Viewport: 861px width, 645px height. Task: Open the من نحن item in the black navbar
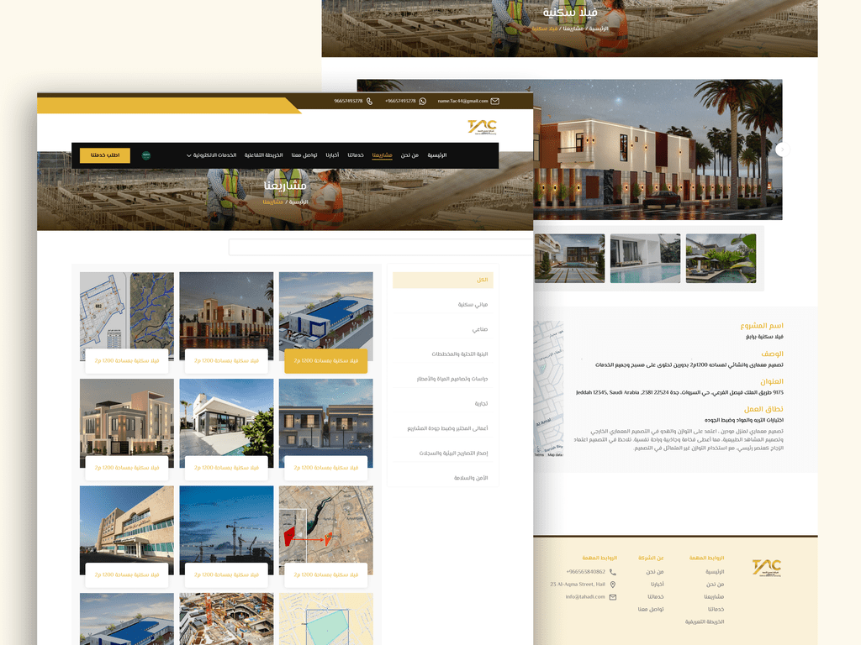[x=409, y=155]
